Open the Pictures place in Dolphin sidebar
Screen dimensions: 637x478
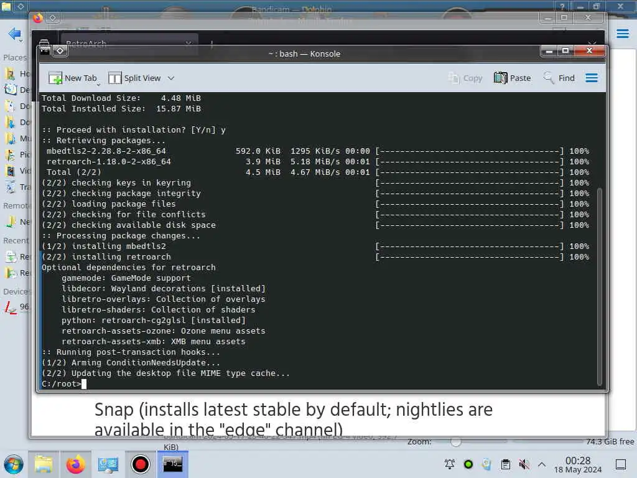pyautogui.click(x=17, y=154)
